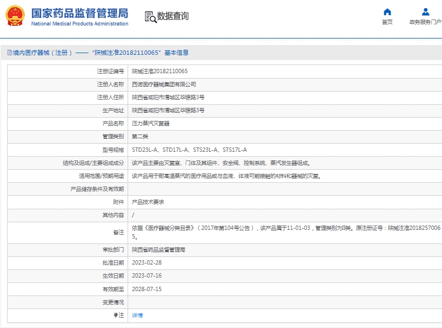Click the 注册证编号 field label

click(111, 71)
